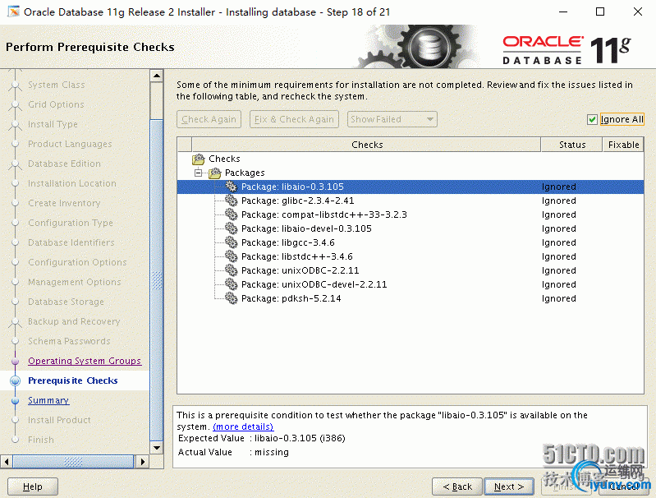The image size is (656, 498).
Task: Click the Checks column header
Action: [x=366, y=145]
